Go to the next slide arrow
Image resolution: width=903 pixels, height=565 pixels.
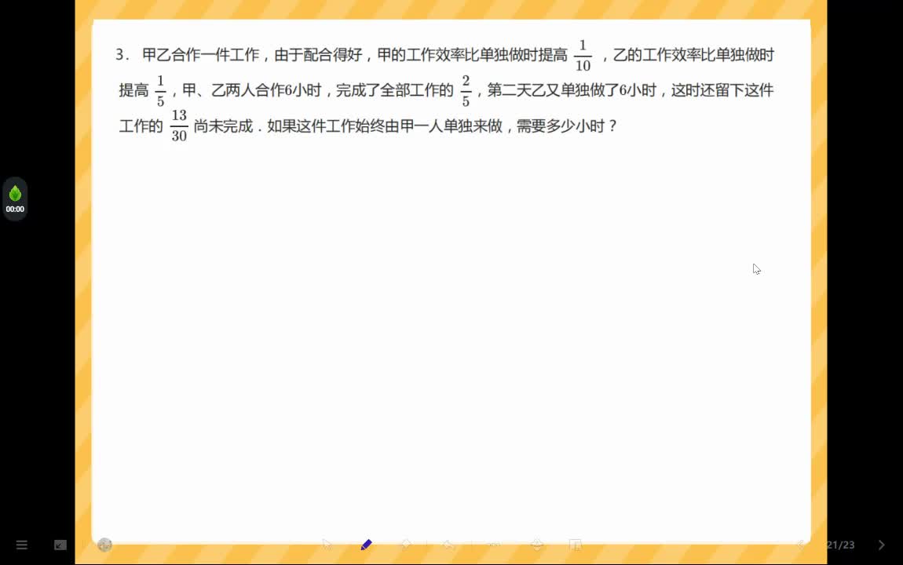point(882,545)
